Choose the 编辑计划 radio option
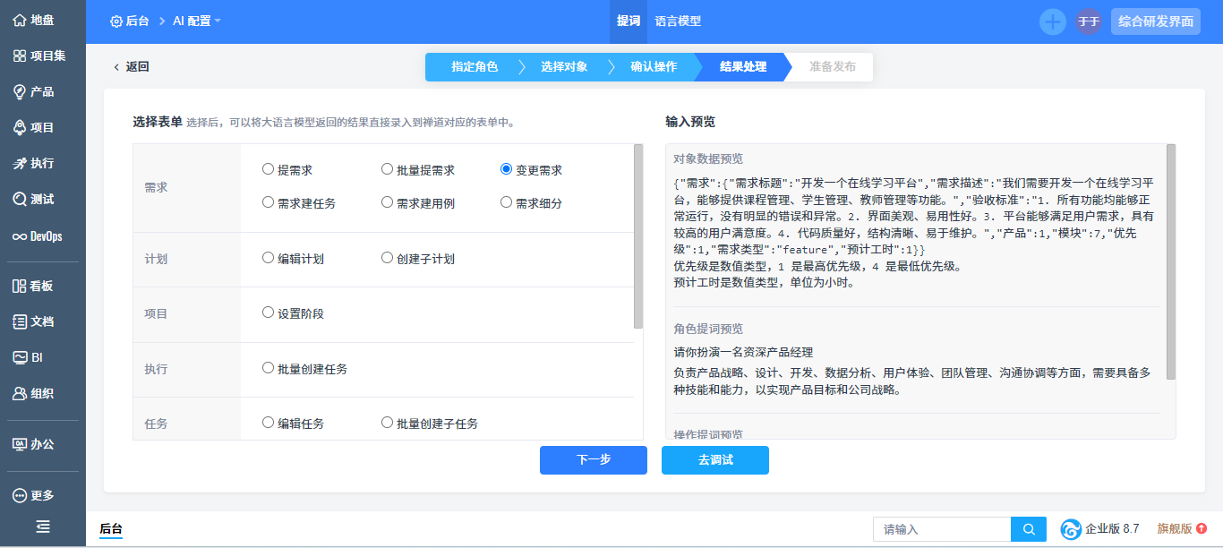The height and width of the screenshot is (548, 1223). pos(268,258)
